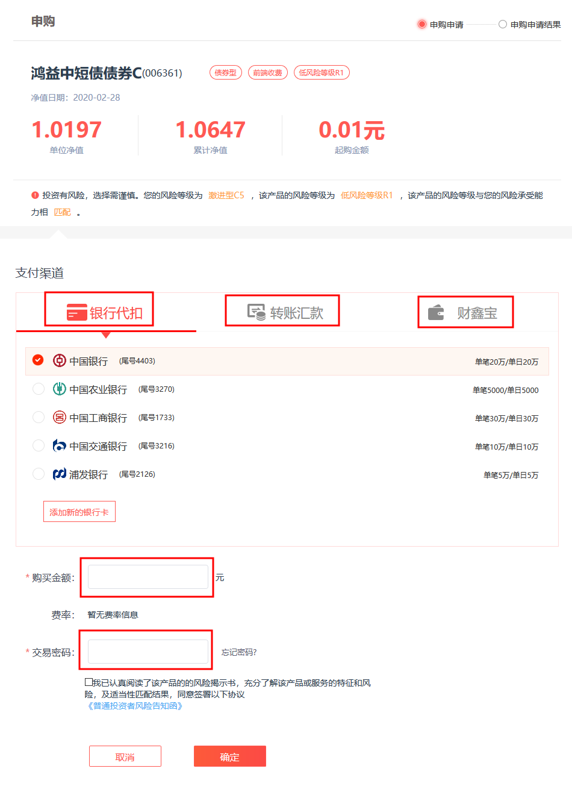572x789 pixels.
Task: Click the ICBC (中国工商银行) logo icon
Action: click(60, 417)
